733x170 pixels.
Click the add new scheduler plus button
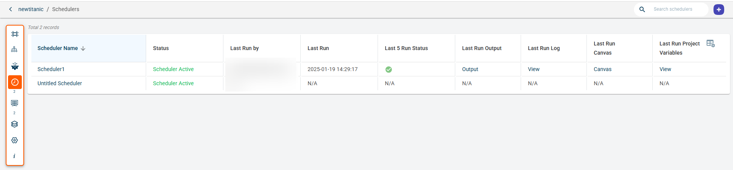719,10
